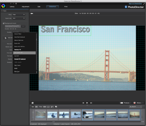The height and width of the screenshot is (126, 146).
Task: Open the Library tab
Action: tap(12, 7)
